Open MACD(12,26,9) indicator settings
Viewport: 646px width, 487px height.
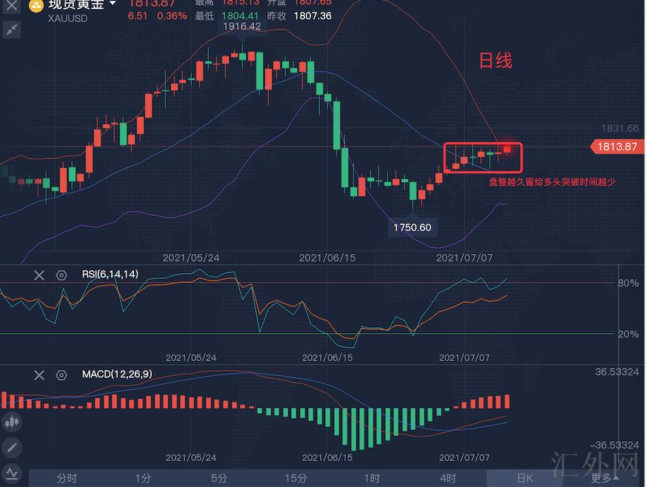61,375
